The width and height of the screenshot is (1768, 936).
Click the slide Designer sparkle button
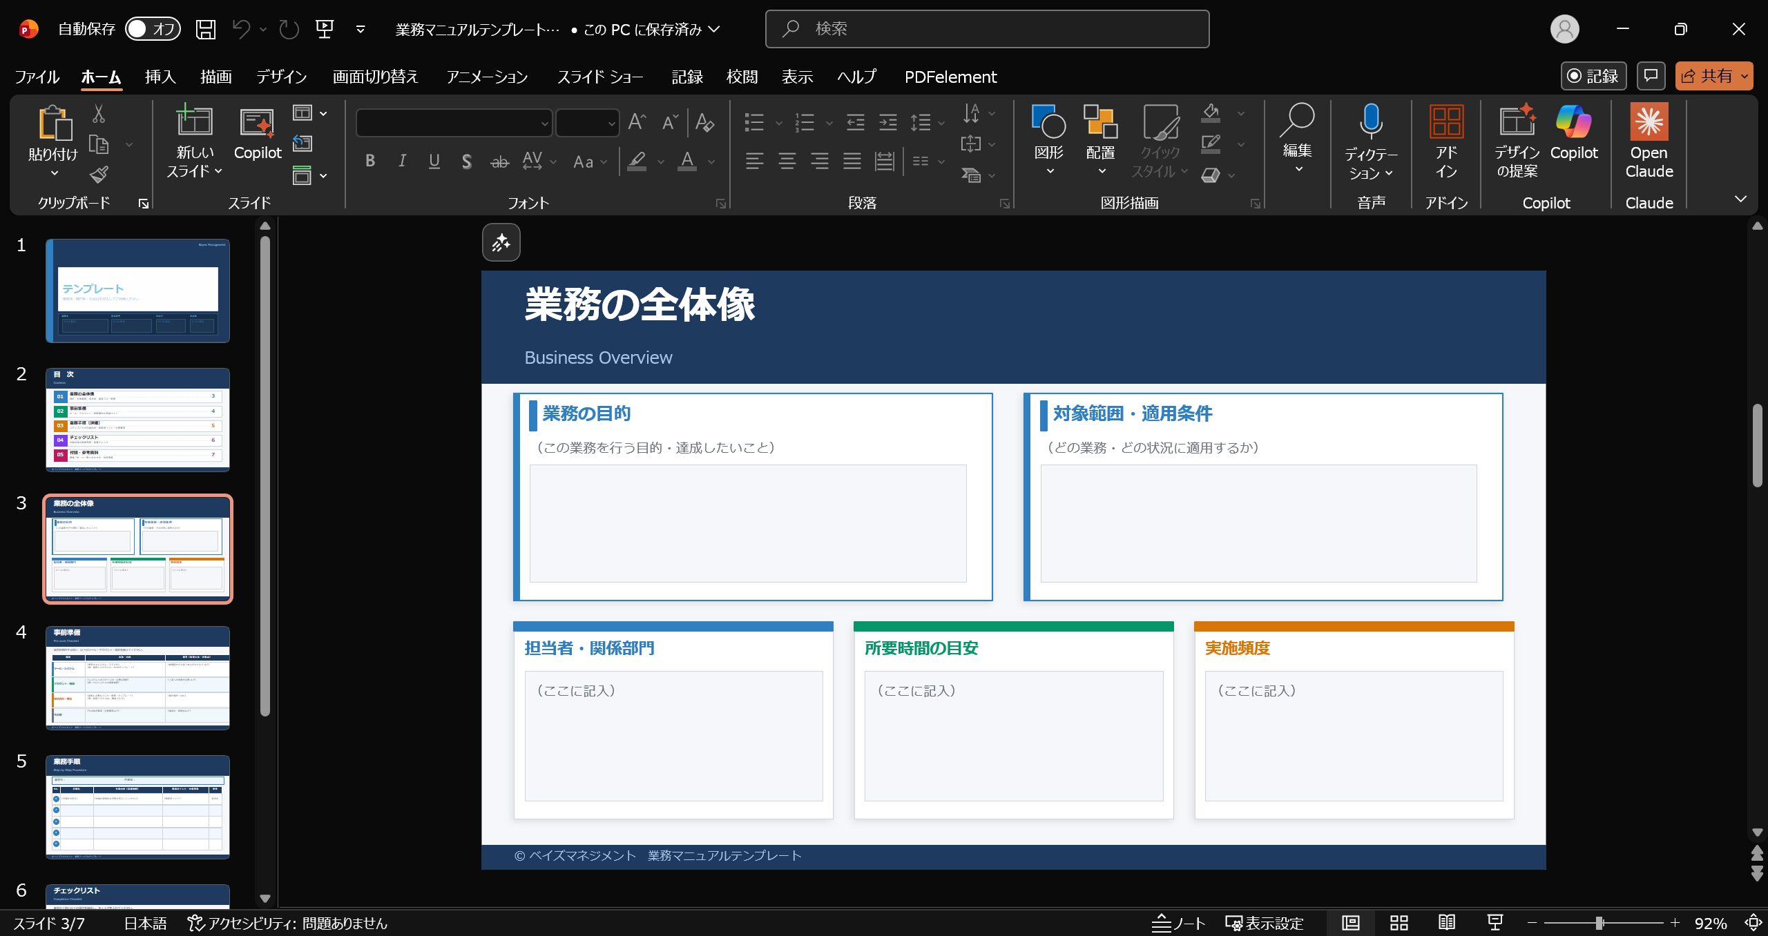click(501, 243)
